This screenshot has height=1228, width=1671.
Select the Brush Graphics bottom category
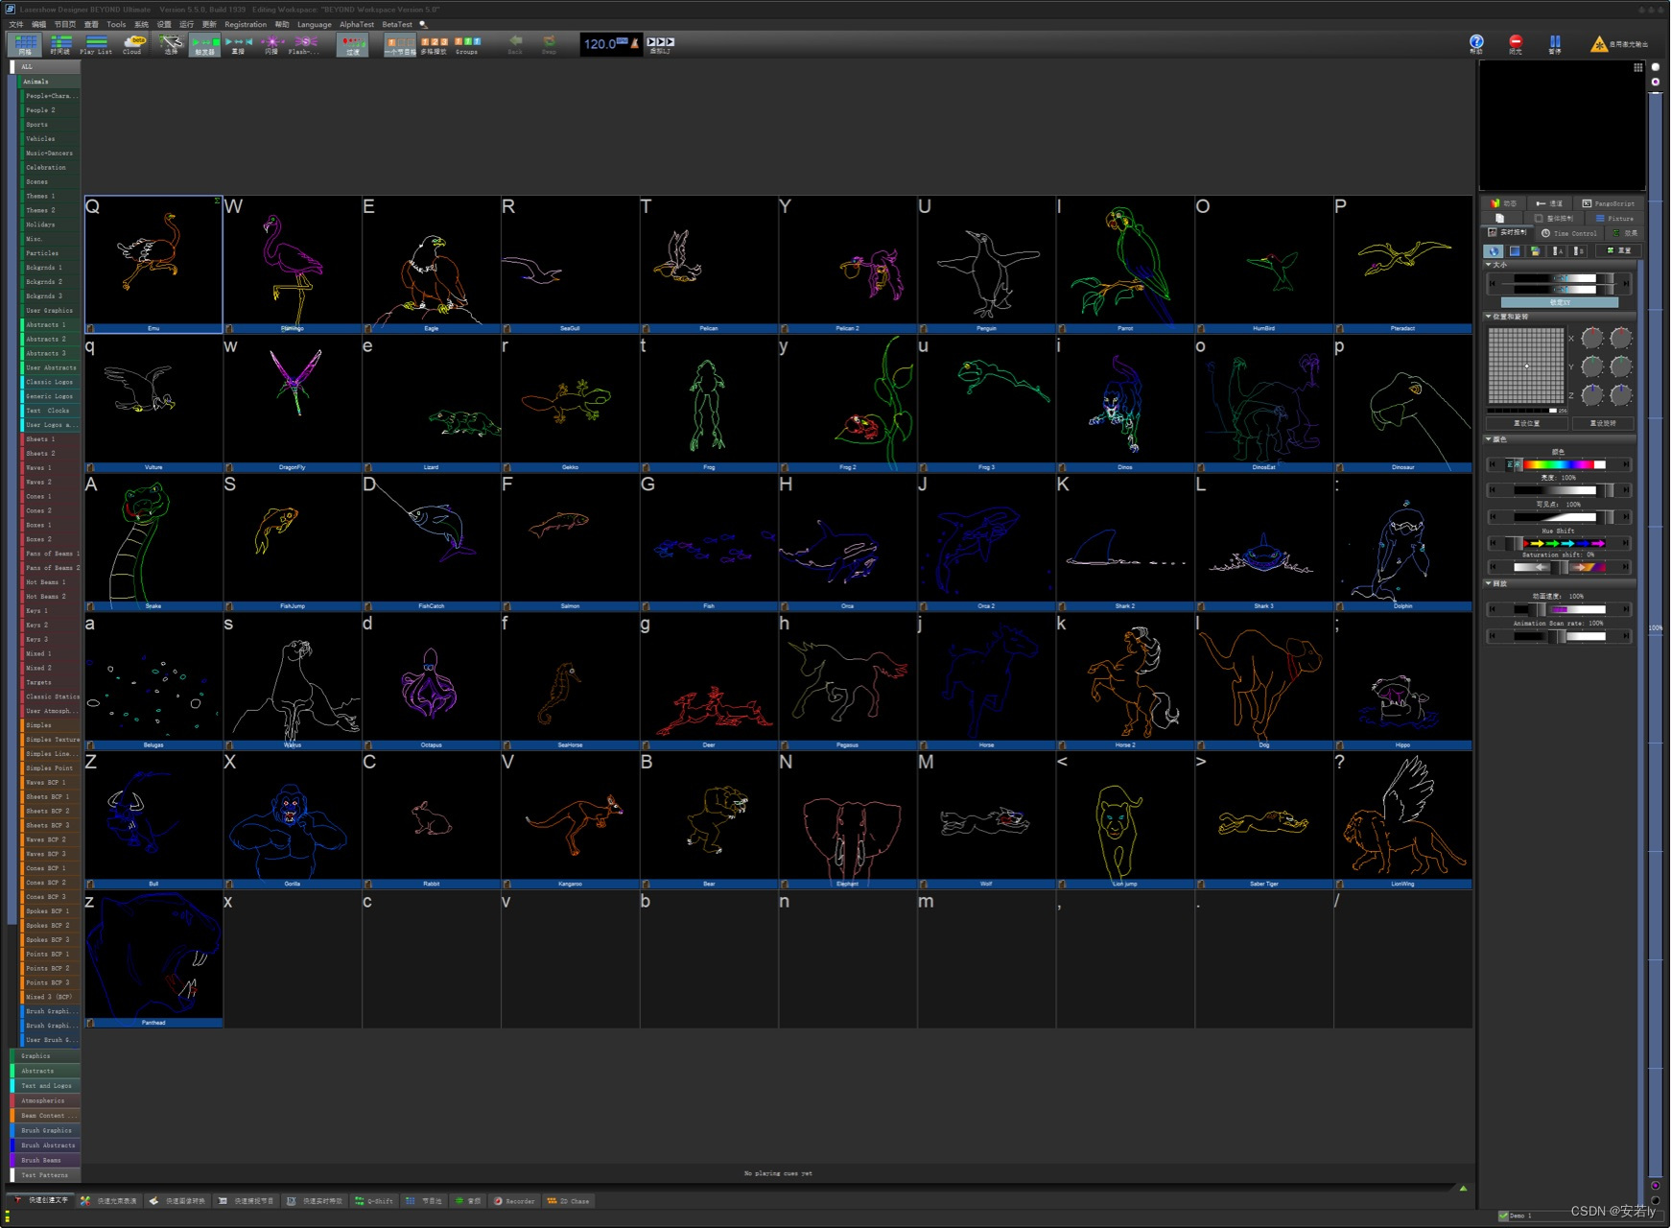coord(45,1130)
